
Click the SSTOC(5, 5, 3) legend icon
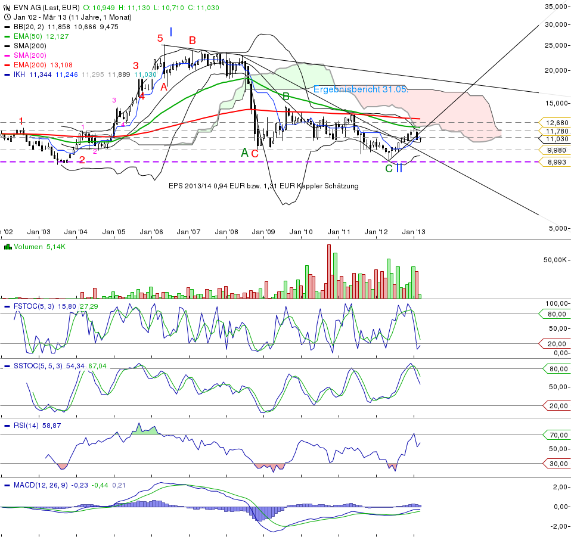[x=7, y=365]
